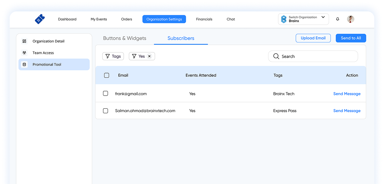
Task: Go to Financials in top navigation
Action: pyautogui.click(x=204, y=19)
